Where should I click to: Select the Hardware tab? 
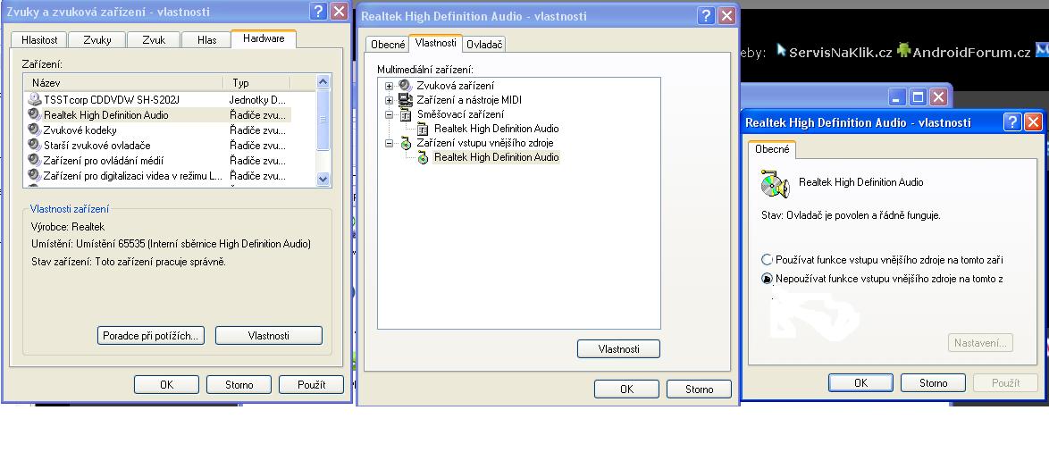[x=264, y=38]
